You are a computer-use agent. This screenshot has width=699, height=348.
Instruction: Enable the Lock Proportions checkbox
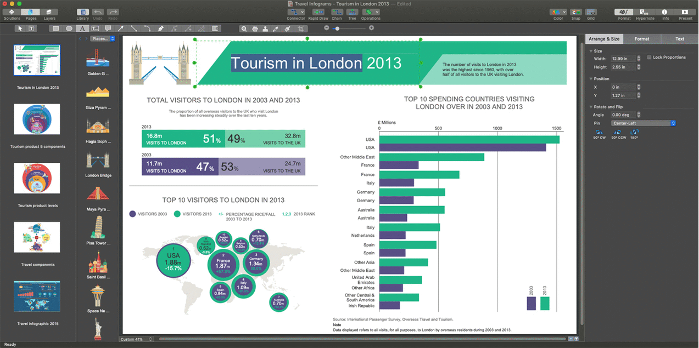click(x=649, y=57)
